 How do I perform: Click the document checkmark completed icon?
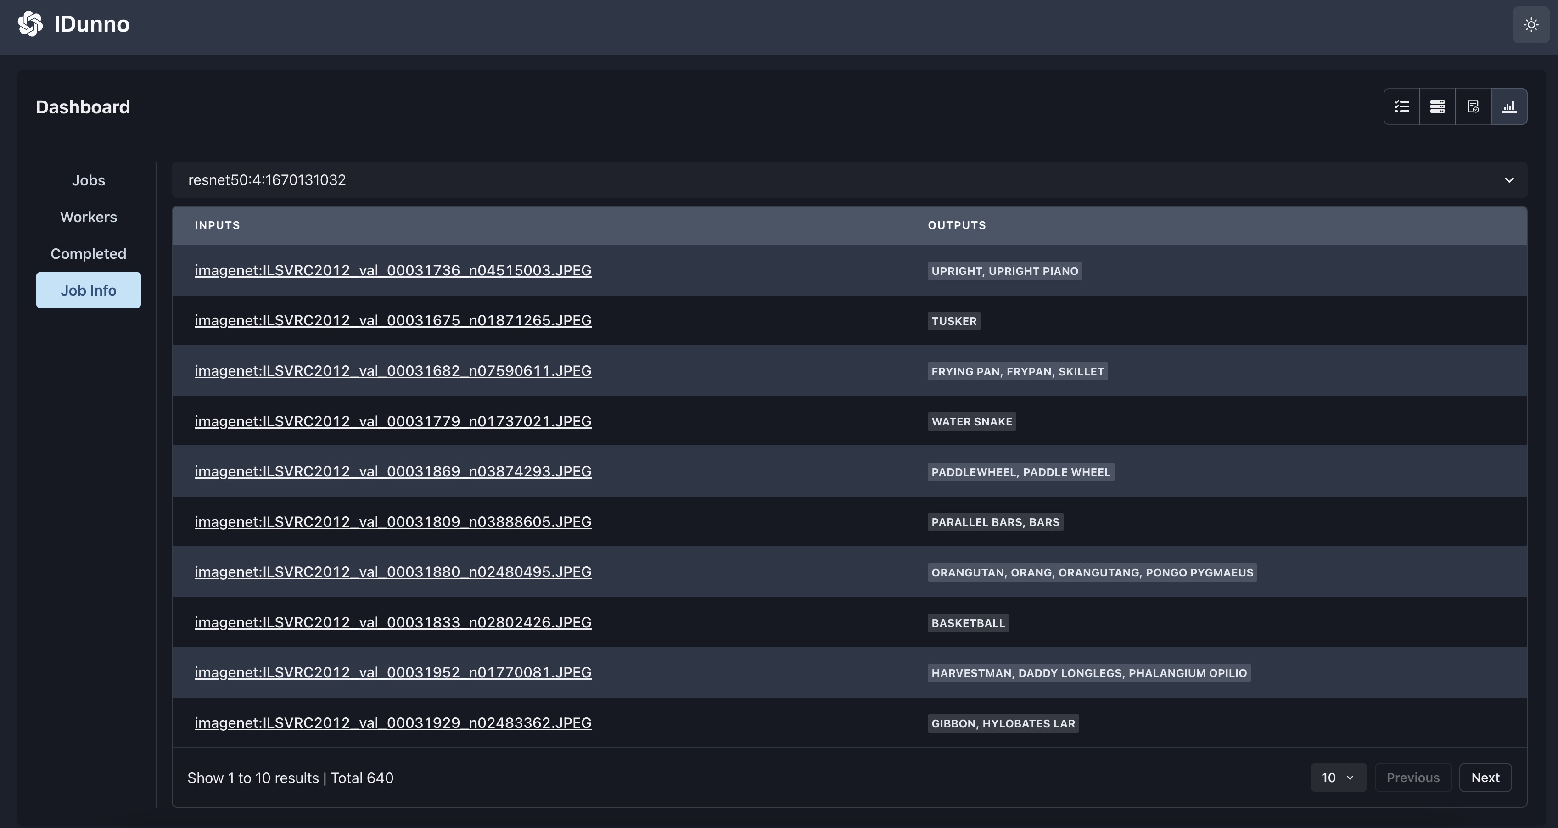1474,106
